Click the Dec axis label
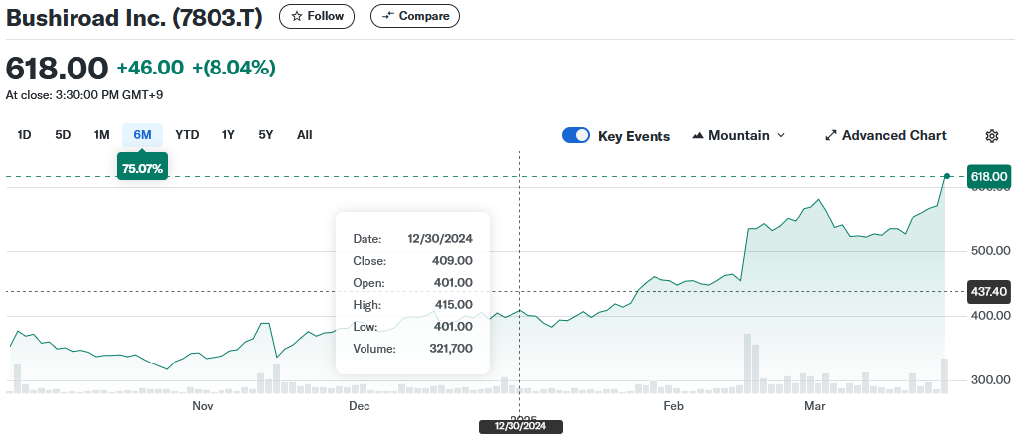Screen dimensions: 1023x436 coord(359,406)
